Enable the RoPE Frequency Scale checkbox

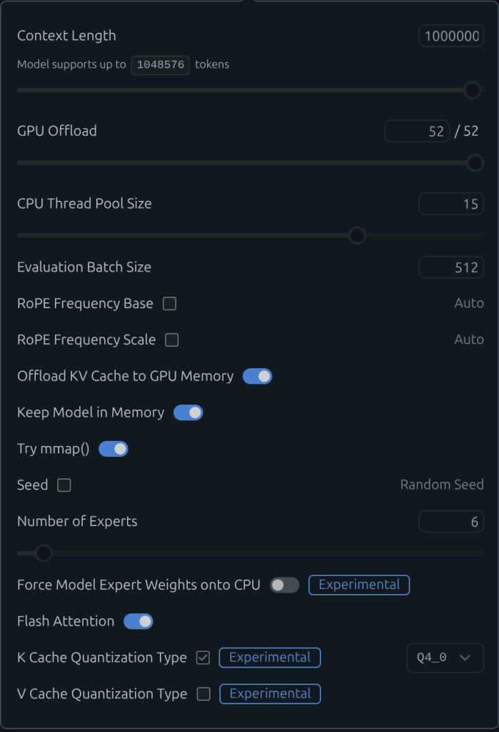(171, 340)
